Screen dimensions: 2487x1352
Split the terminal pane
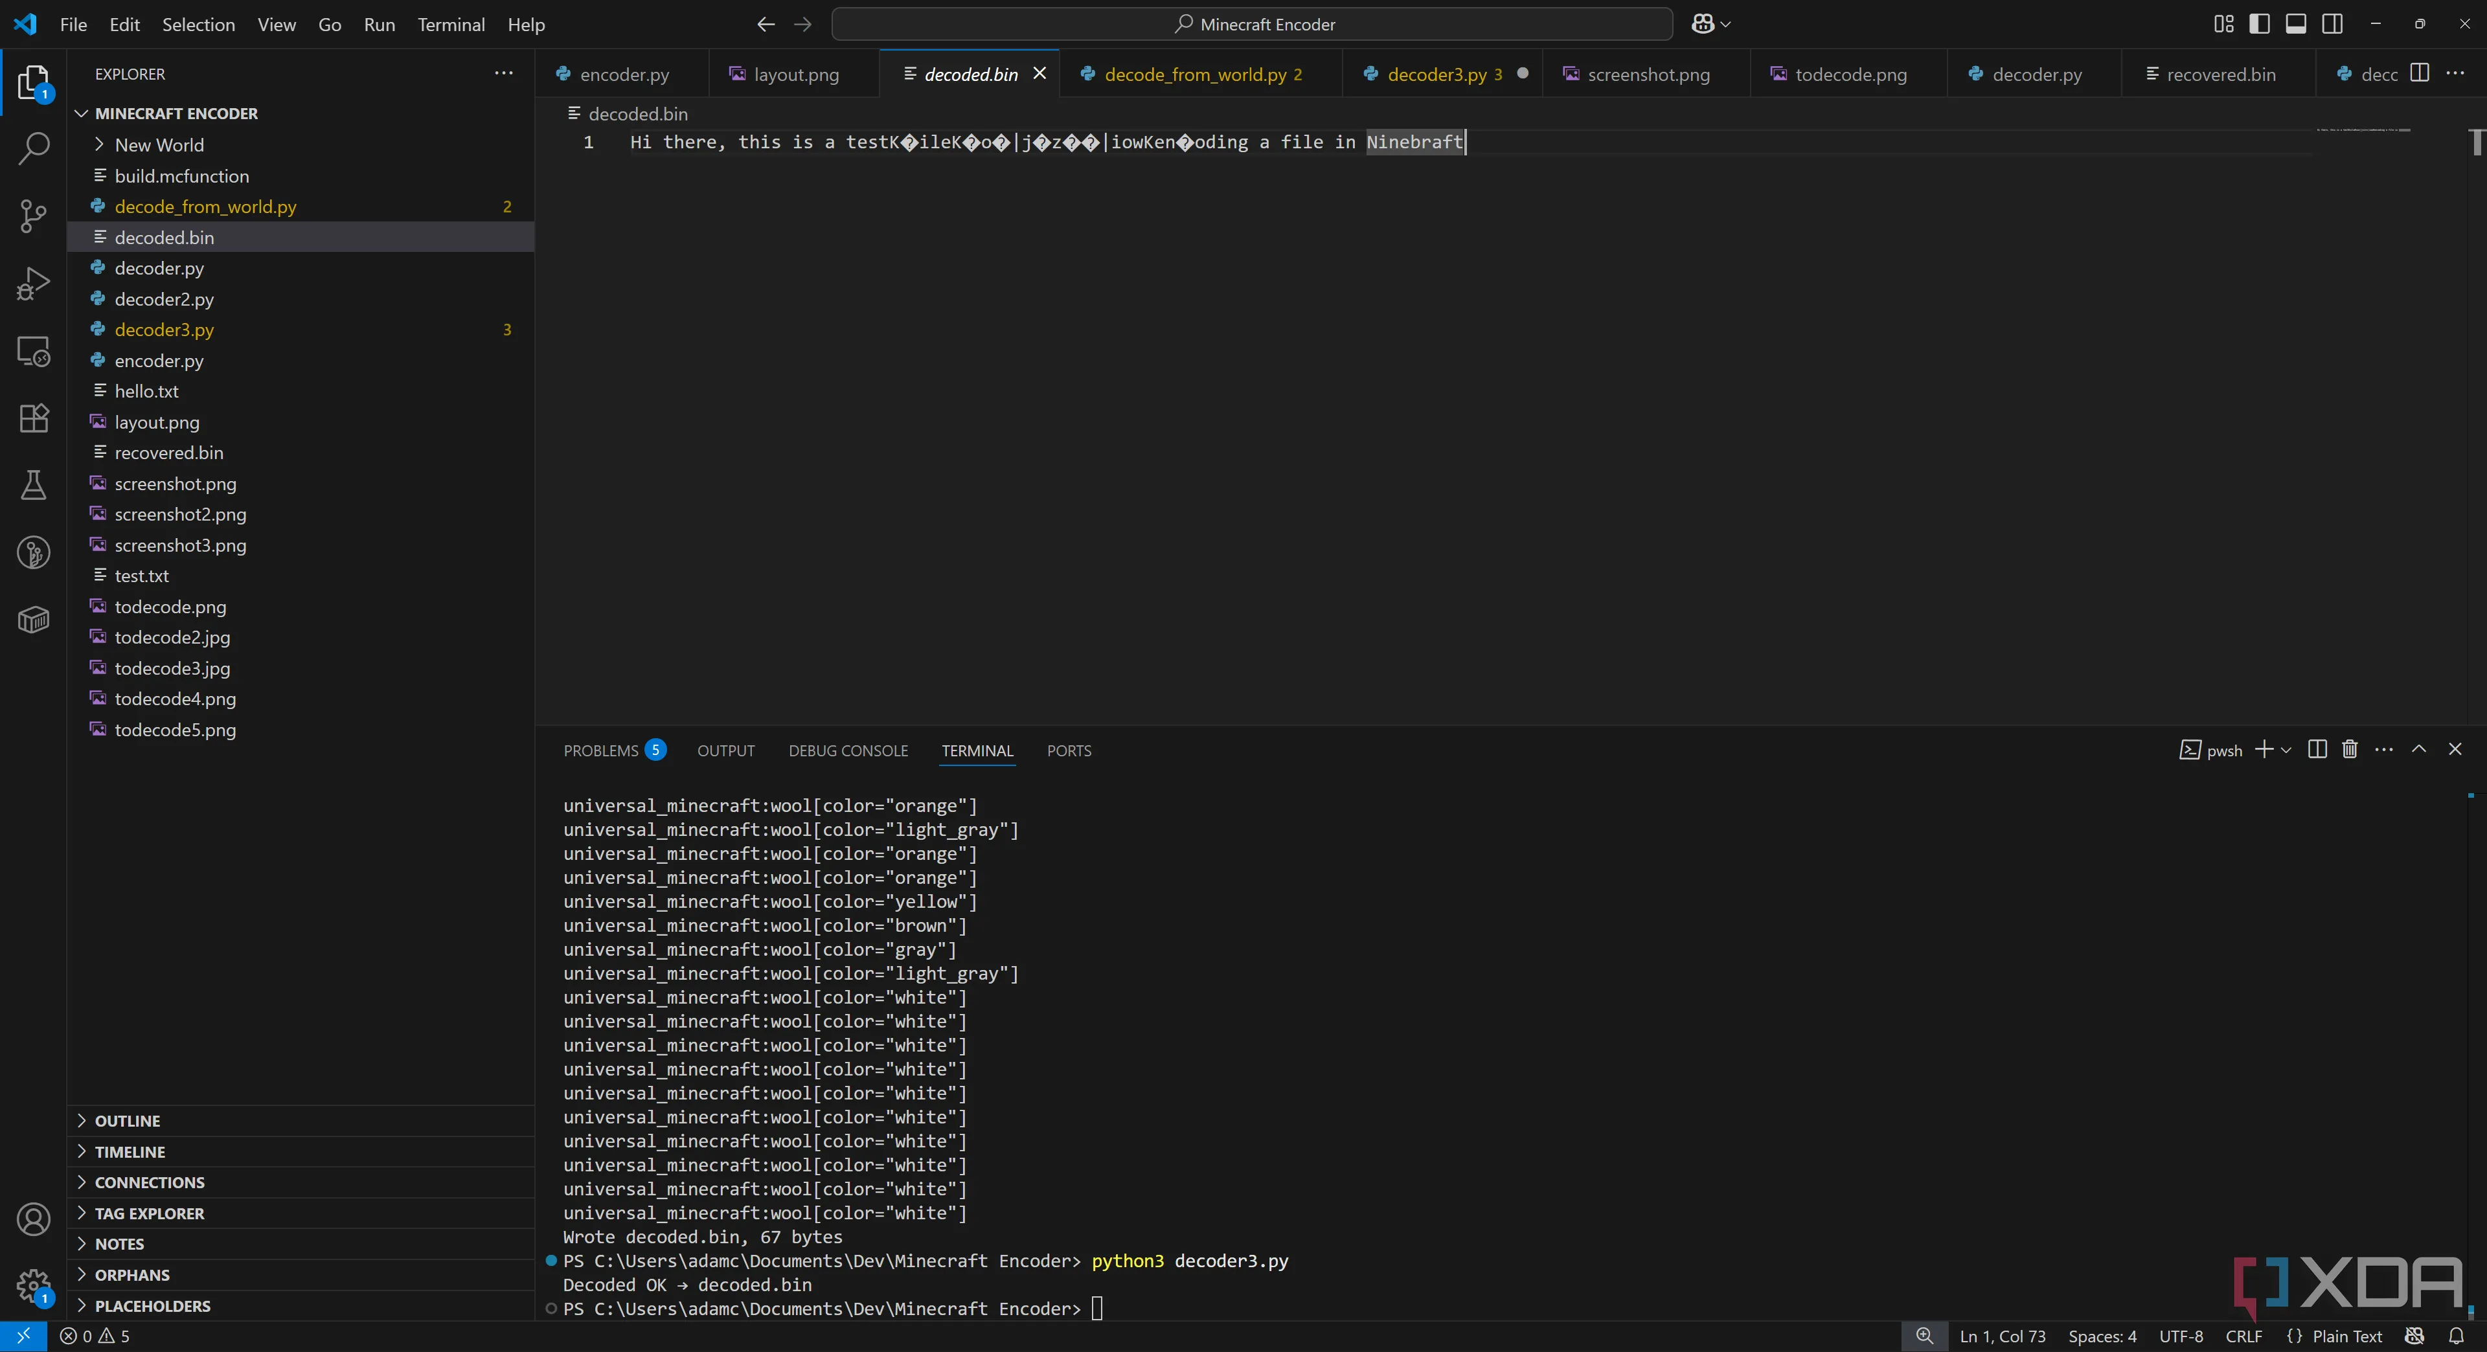[x=2317, y=750]
